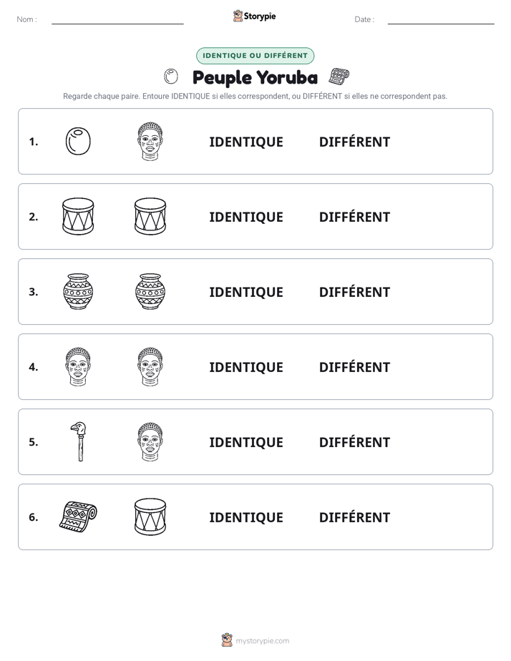This screenshot has height=661, width=511.
Task: Choose IDENTIQUE for question 2
Action: click(x=246, y=217)
